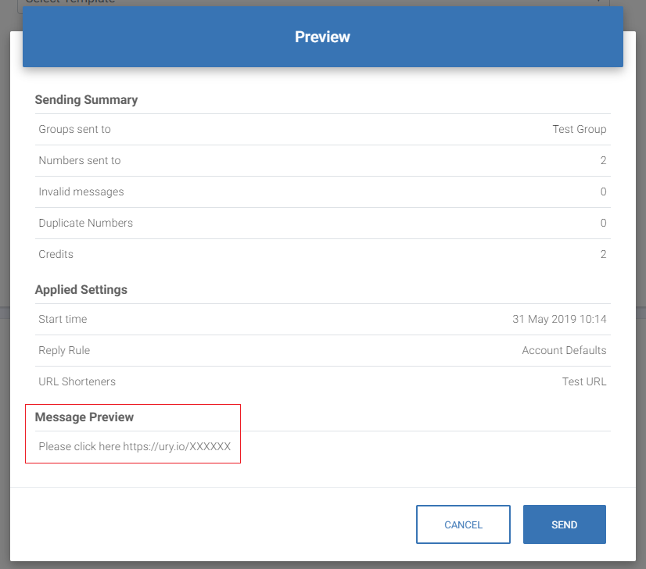This screenshot has height=569, width=646.
Task: Select the Sending Summary heading
Action: pyautogui.click(x=86, y=99)
